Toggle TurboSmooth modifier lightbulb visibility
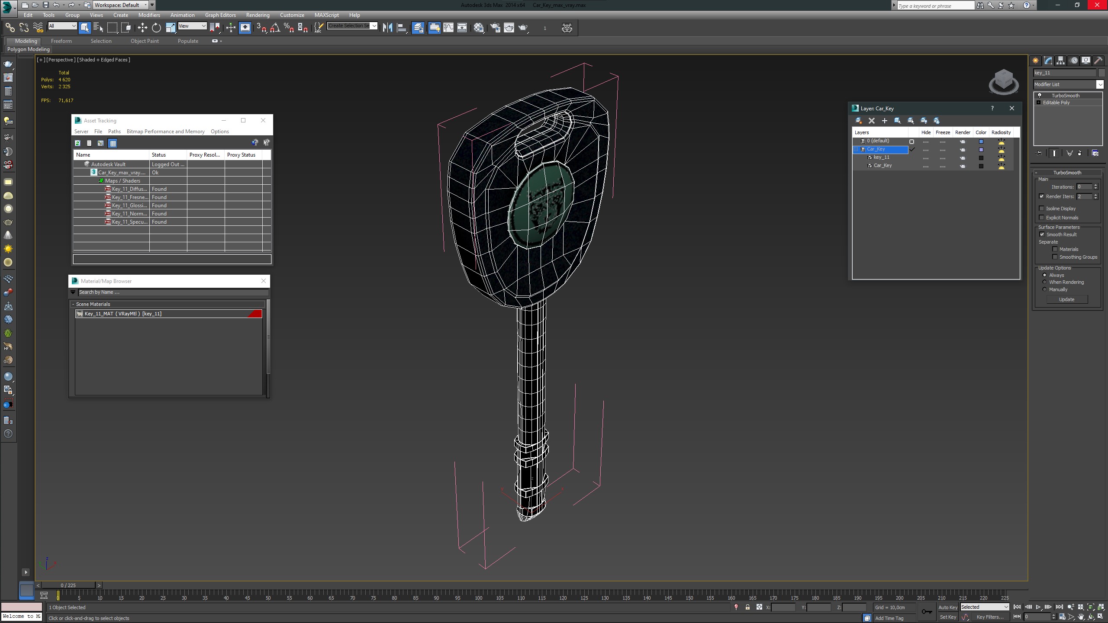This screenshot has width=1108, height=623. (x=1039, y=96)
